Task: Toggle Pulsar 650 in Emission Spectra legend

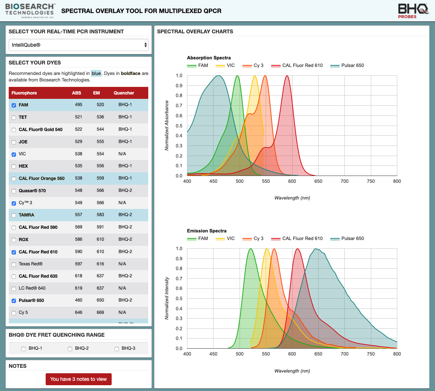Action: 347,239
